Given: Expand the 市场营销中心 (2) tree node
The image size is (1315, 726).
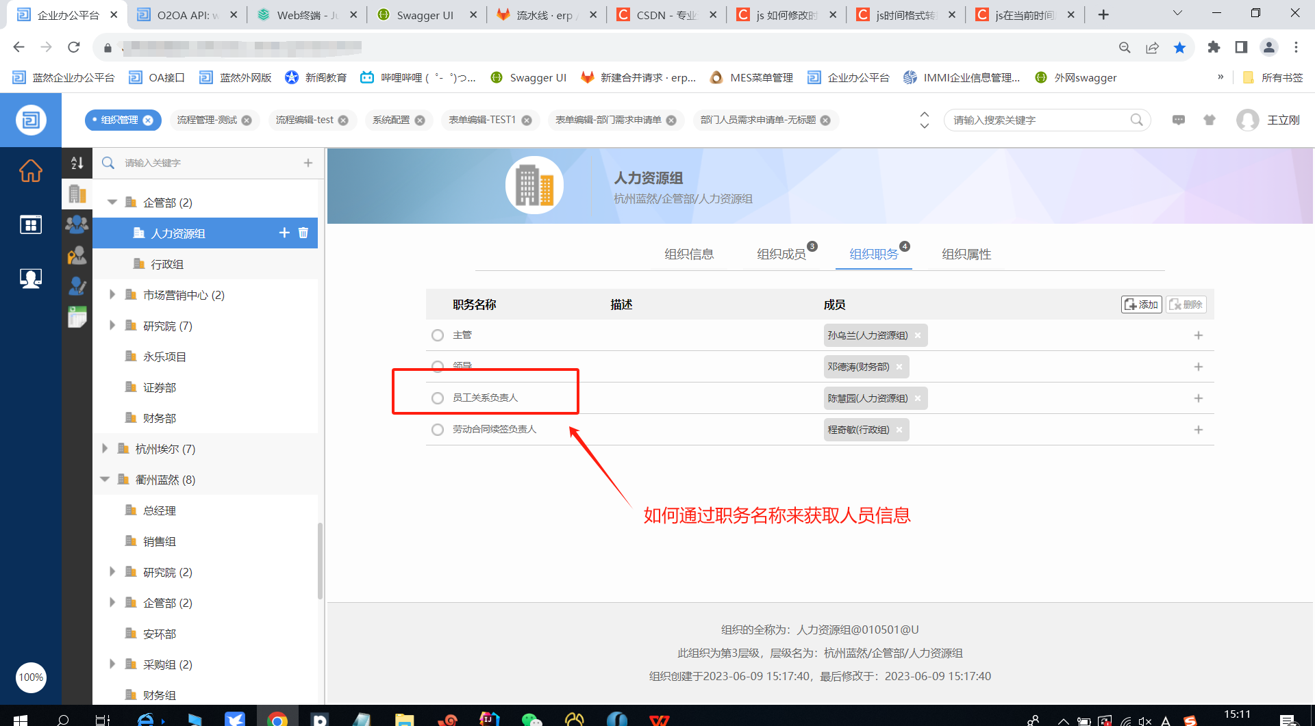Looking at the screenshot, I should pos(112,295).
